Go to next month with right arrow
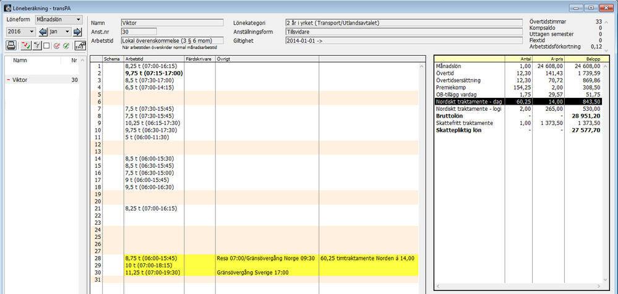The height and width of the screenshot is (294, 618). coord(78,32)
